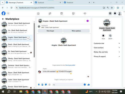Open the Brenda apartment conversation
This screenshot has height=94, width=125.
[x=17, y=87]
